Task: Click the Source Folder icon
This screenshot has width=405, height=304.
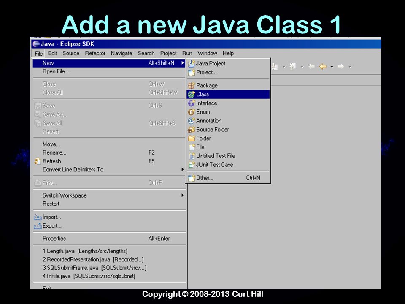Action: 192,130
